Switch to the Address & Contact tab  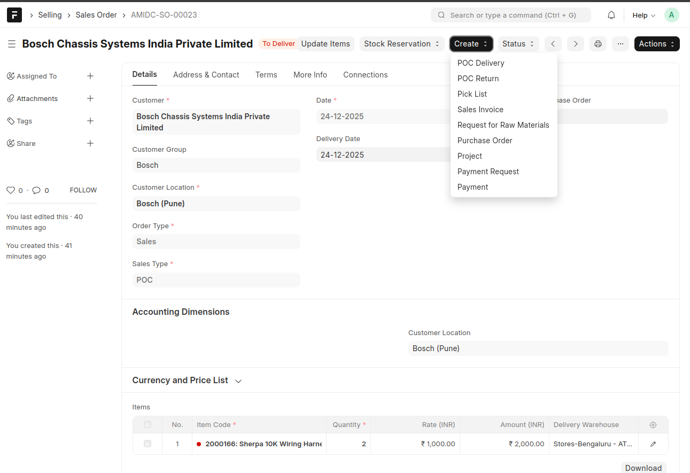point(206,75)
